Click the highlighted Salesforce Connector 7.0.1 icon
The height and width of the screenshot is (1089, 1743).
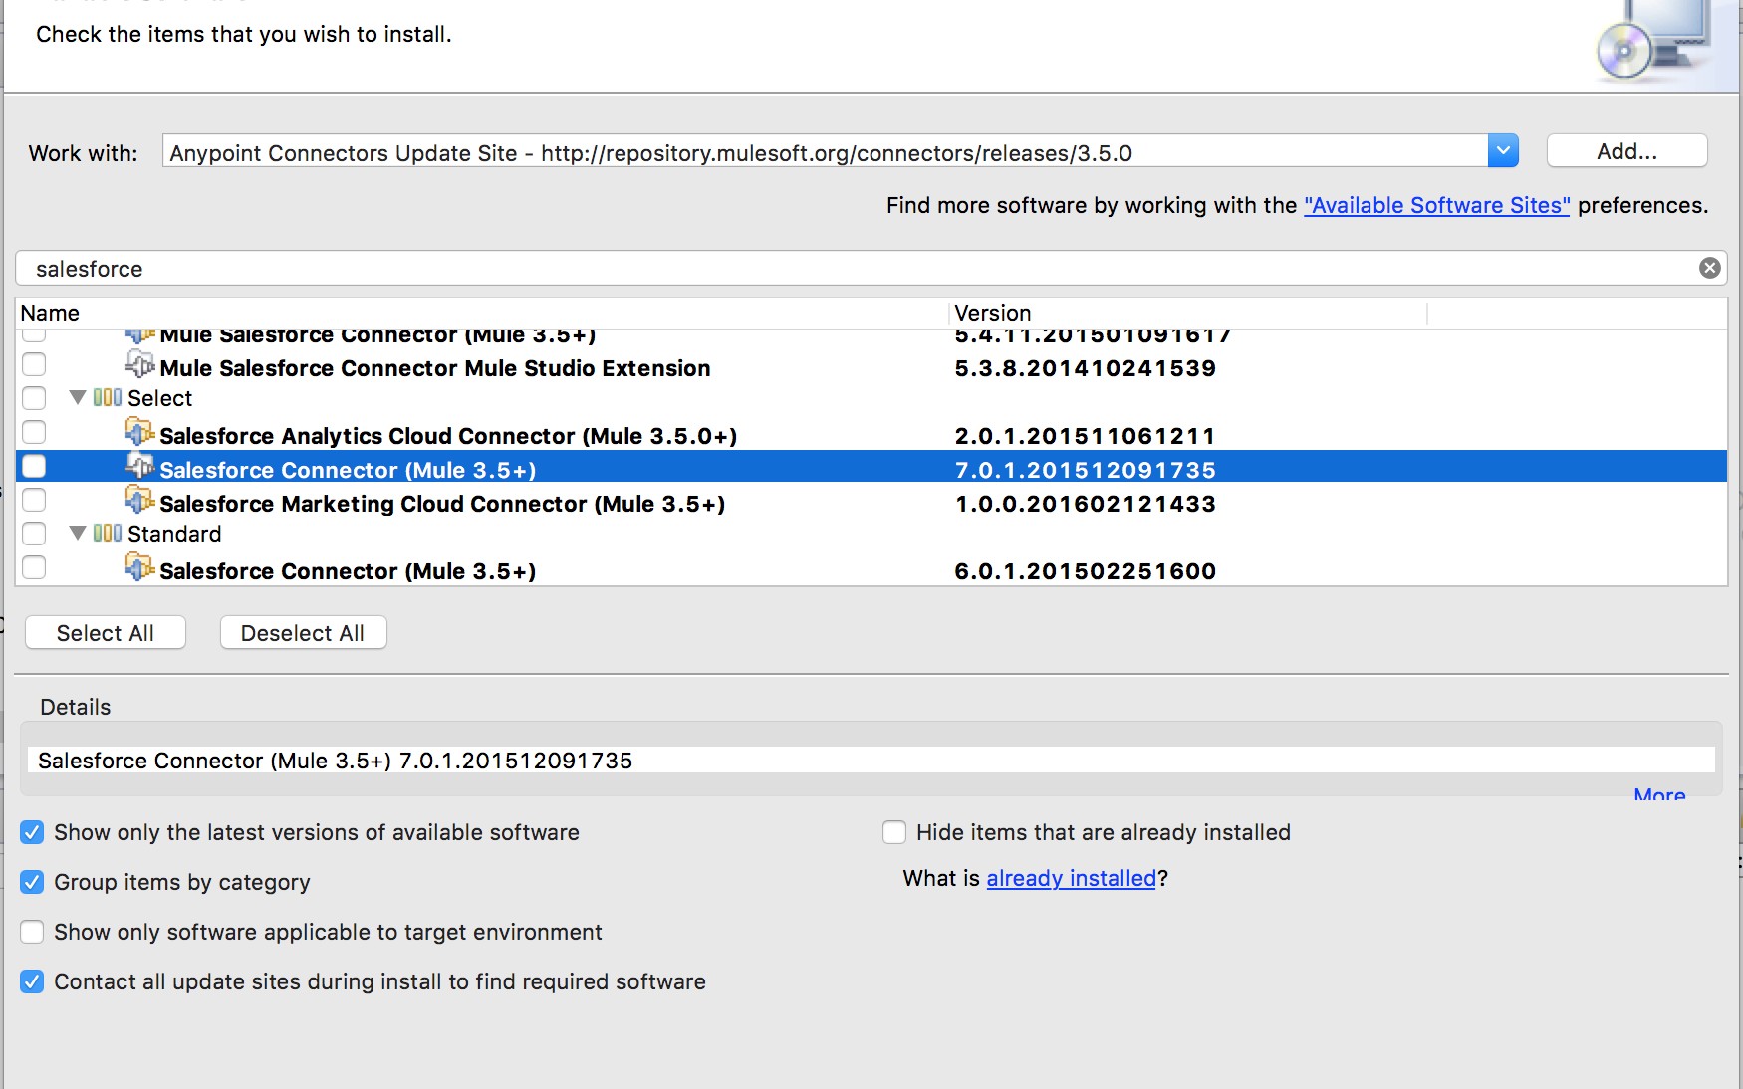point(139,467)
